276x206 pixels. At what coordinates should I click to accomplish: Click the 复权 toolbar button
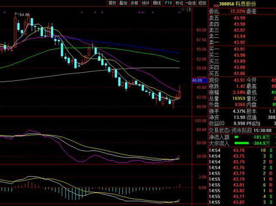112,3
